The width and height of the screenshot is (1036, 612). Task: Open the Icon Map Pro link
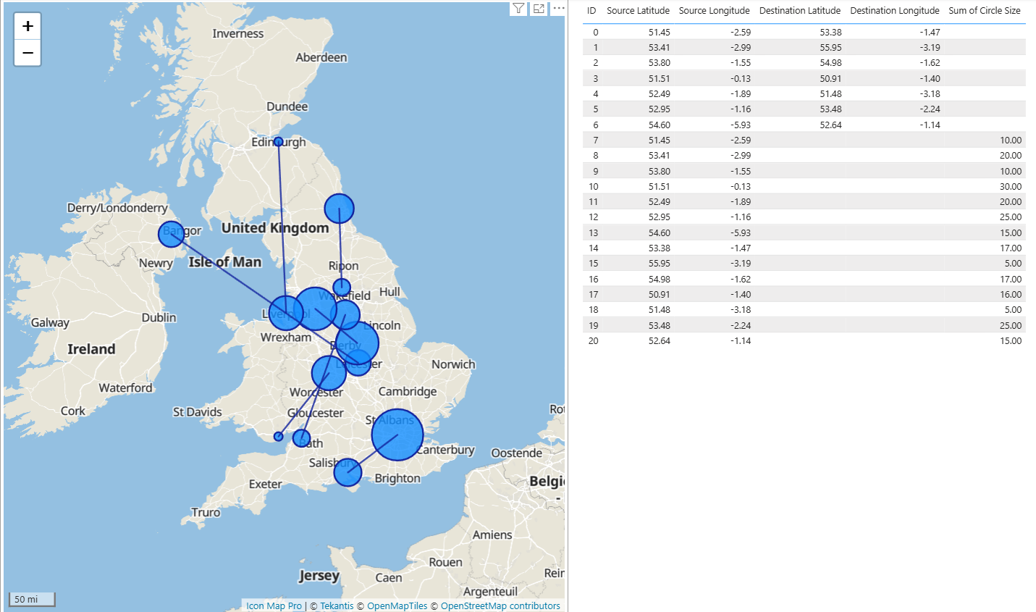274,606
